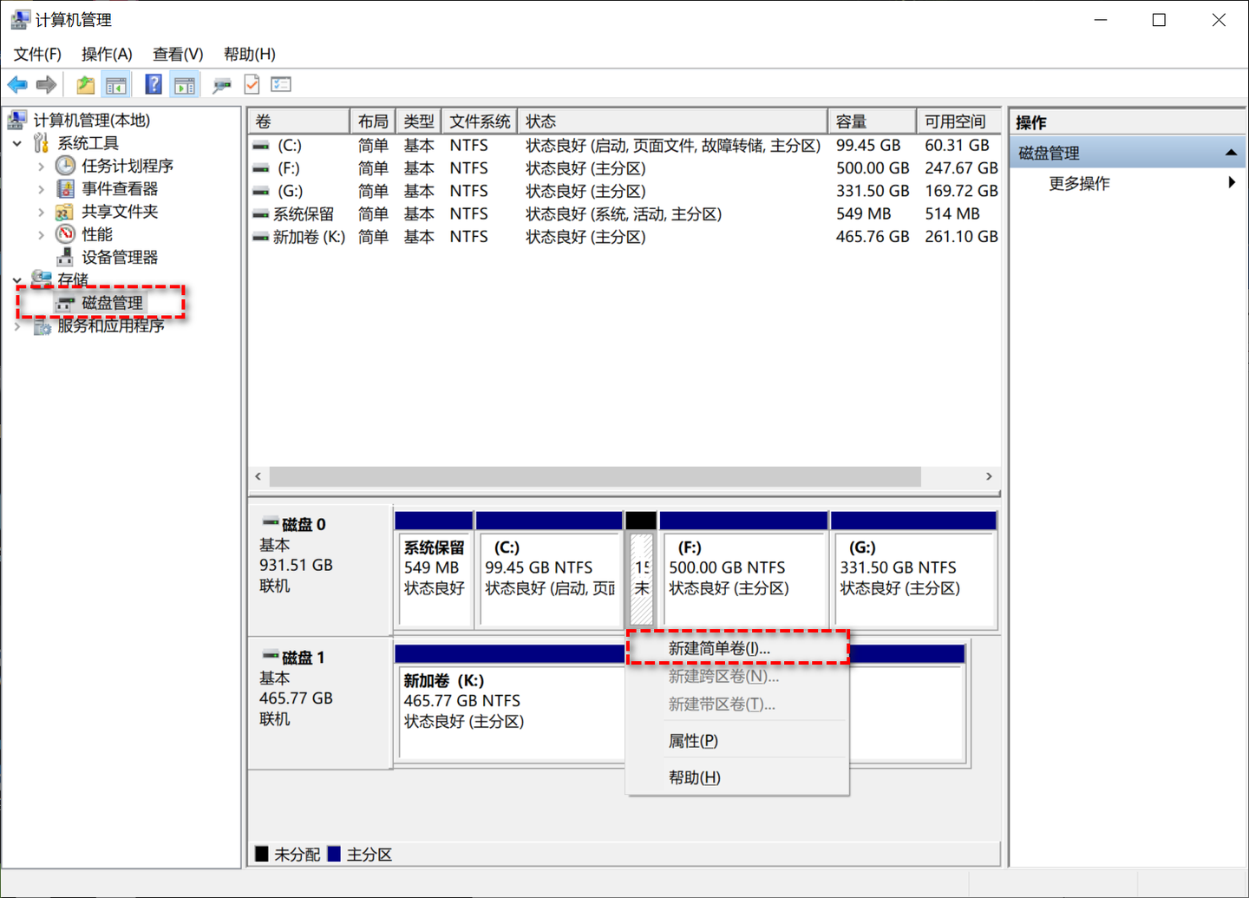
Task: Click the blue Help question mark icon
Action: 154,84
